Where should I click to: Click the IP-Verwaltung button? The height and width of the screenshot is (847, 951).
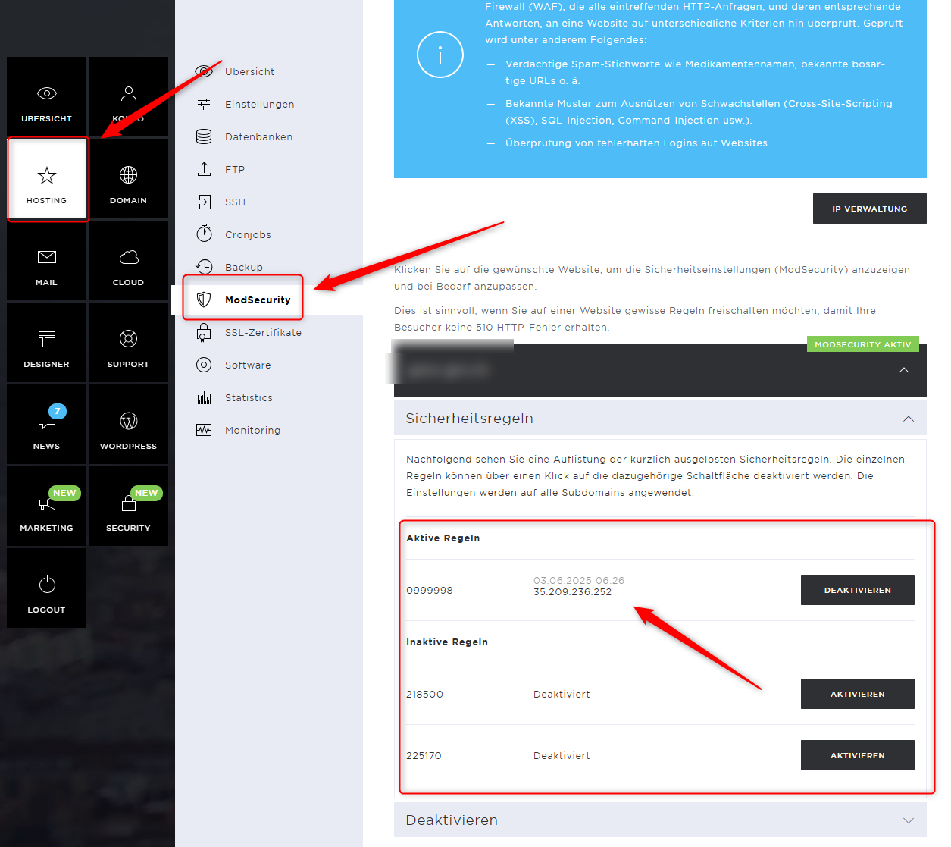pyautogui.click(x=869, y=209)
